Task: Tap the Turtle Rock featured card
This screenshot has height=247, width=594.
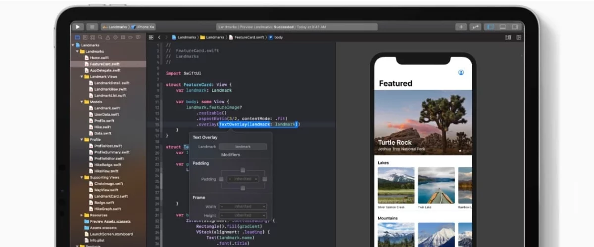Action: 423,123
